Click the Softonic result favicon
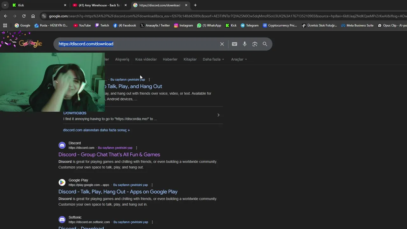This screenshot has height=229, width=407. coord(62,220)
